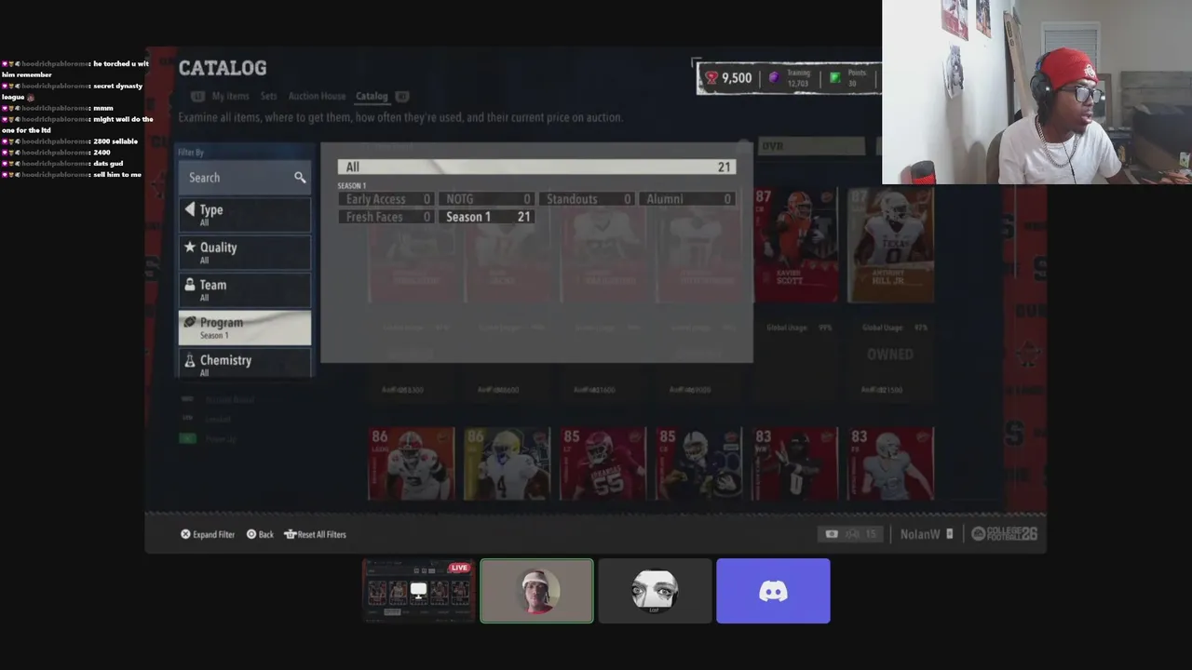This screenshot has height=670, width=1192.
Task: Select the Alumni program option
Action: [688, 199]
